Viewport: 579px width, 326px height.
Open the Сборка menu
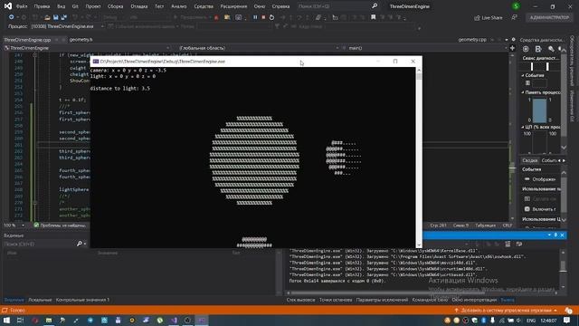[115, 6]
